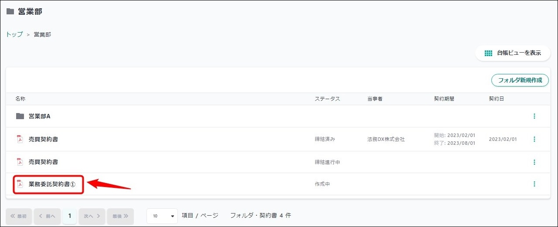Open the three-dot menu for 締結進行中 売買契約書
Viewport: 558px width, 227px height.
[x=534, y=162]
